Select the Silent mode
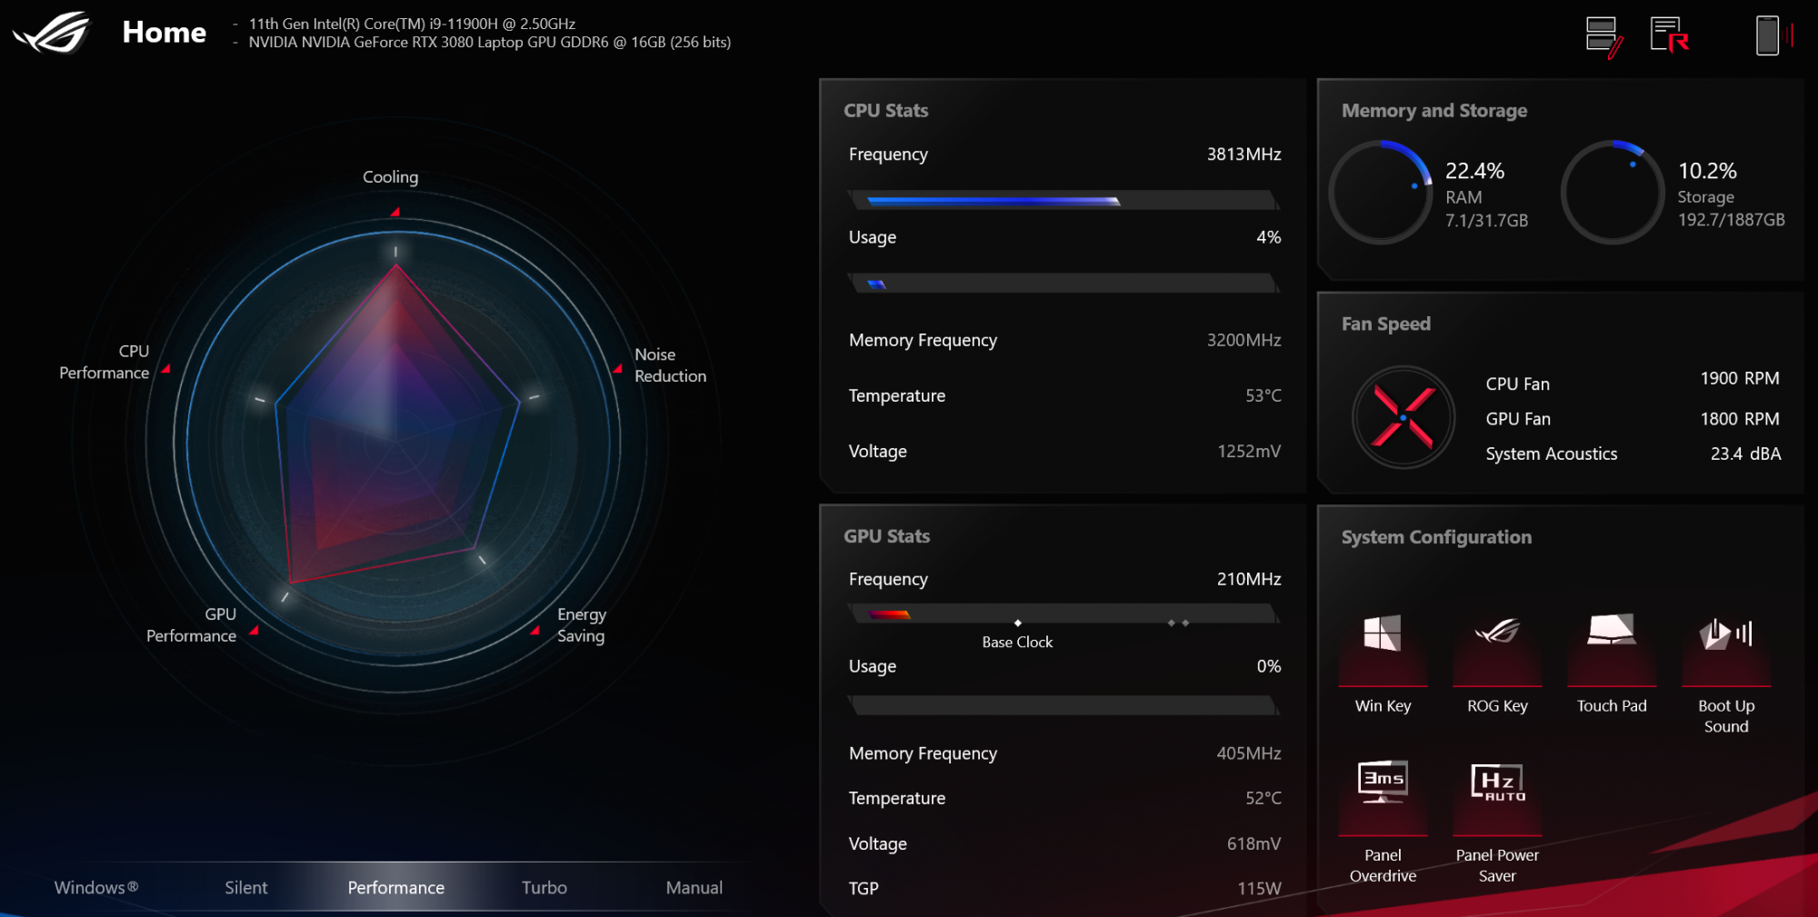The width and height of the screenshot is (1818, 917). point(246,887)
